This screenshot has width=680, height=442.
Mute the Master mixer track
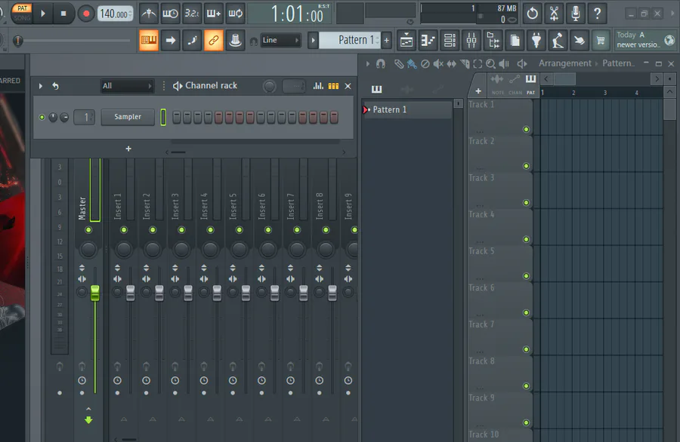click(88, 230)
